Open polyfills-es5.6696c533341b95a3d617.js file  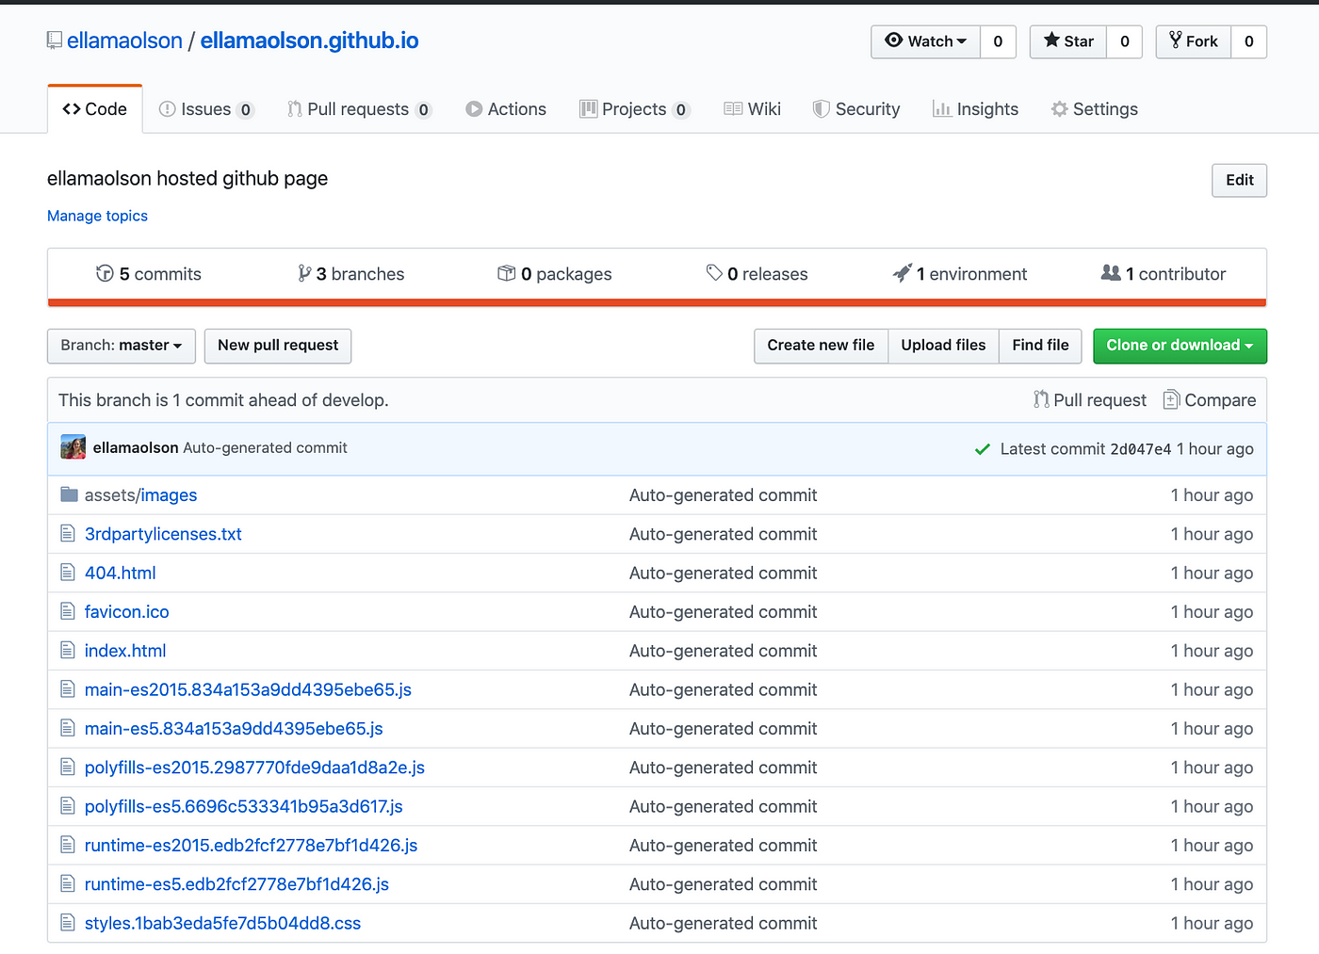pos(244,806)
